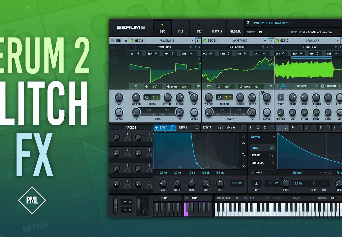Open the Normal LFO mode dropdown
The height and width of the screenshot is (237, 342).
click(x=263, y=137)
